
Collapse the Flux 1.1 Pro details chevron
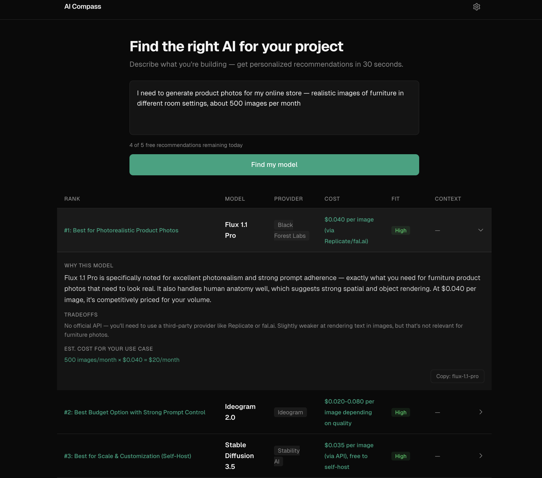click(x=481, y=230)
